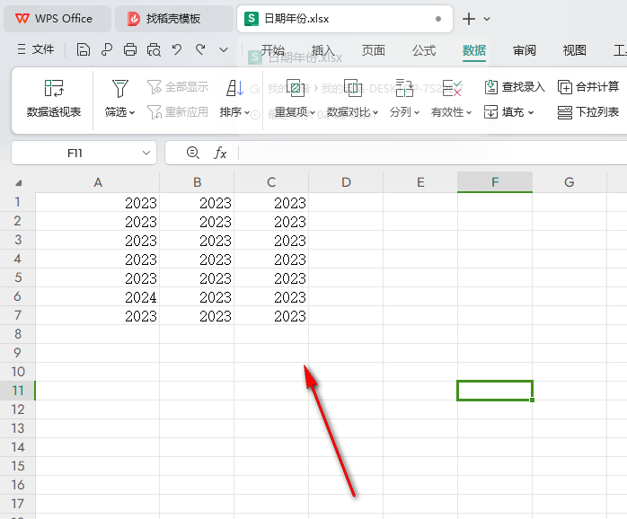Click the 合并计算 button
627x519 pixels.
point(588,87)
